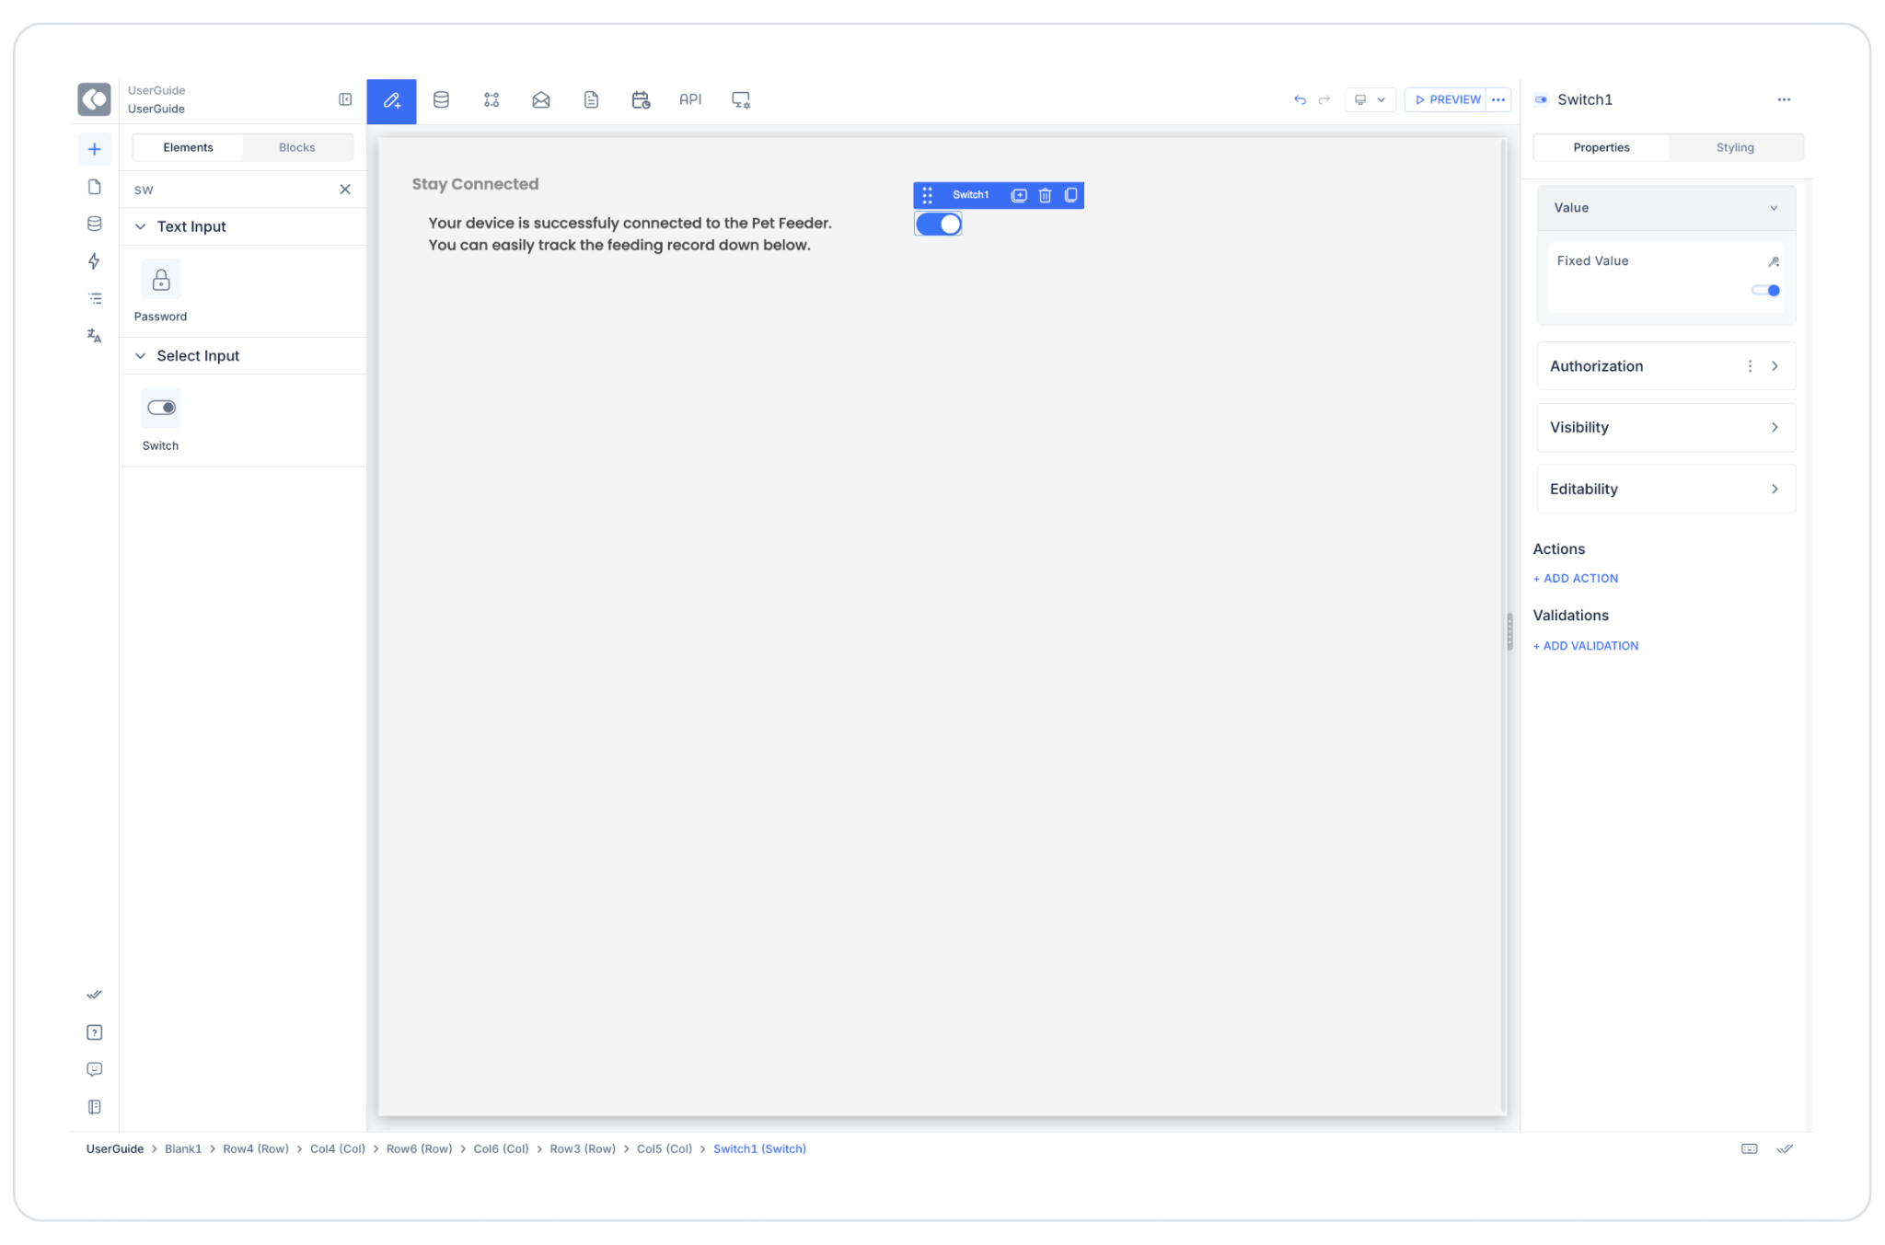
Task: Delete Switch1 using trash icon
Action: tap(1045, 195)
